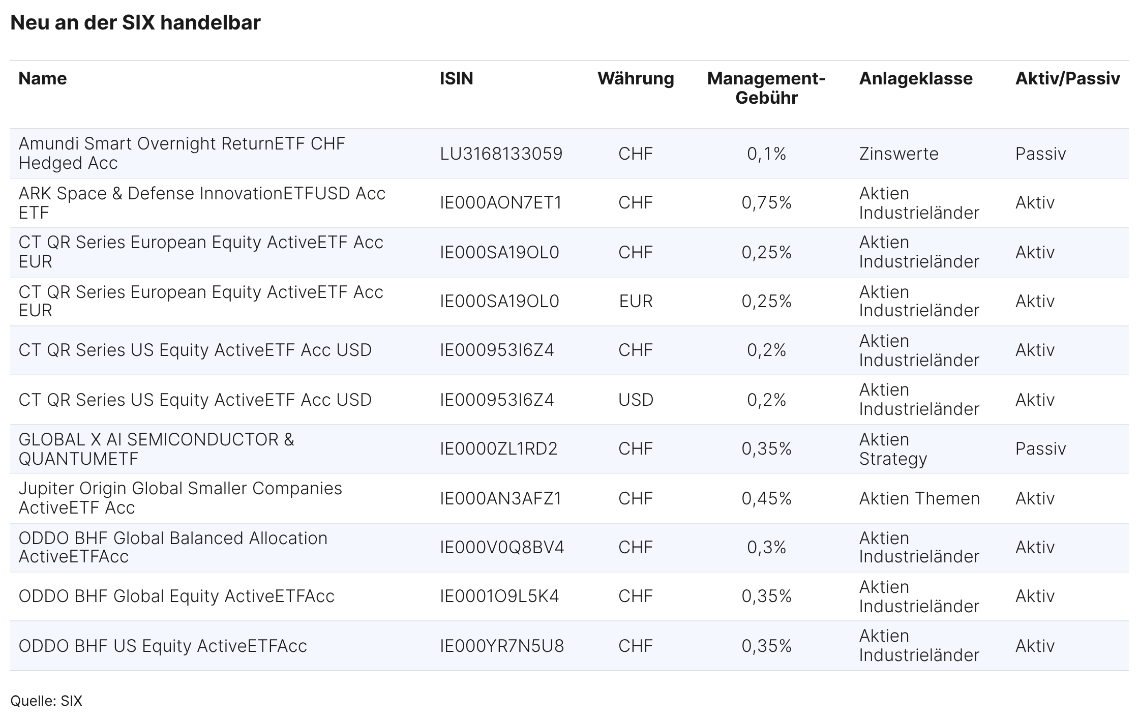Click the Jupiter Origin Global Smaller Companies name
This screenshot has width=1139, height=719.
click(180, 498)
